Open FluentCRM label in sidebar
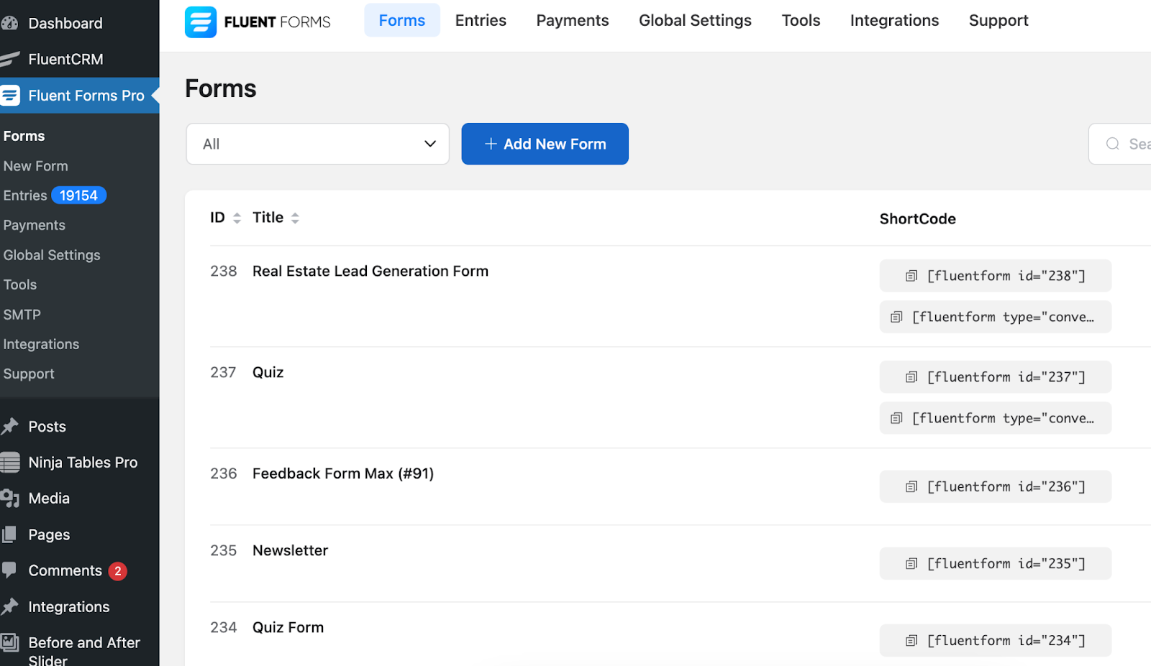This screenshot has height=666, width=1151. 66,59
